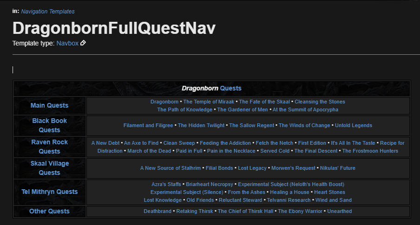Go to At the Summit of Apocrypha
Image resolution: width=420 pixels, height=225 pixels.
click(305, 109)
